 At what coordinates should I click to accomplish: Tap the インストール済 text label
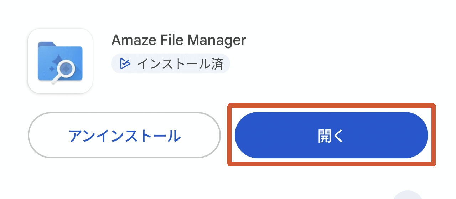(180, 64)
